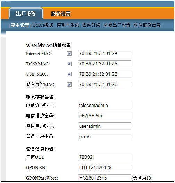Open the 固件升级 page

91,25
